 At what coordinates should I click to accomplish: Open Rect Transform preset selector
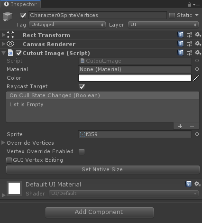click(x=189, y=35)
